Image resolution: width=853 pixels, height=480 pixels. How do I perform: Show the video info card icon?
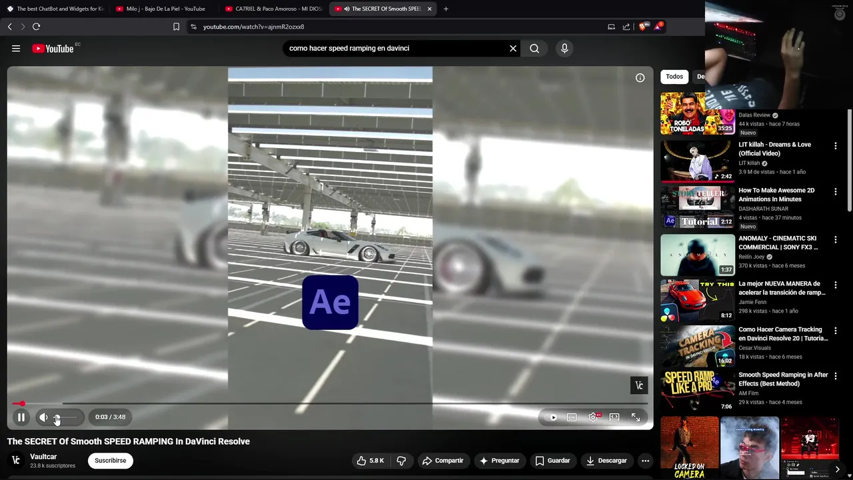coord(640,78)
